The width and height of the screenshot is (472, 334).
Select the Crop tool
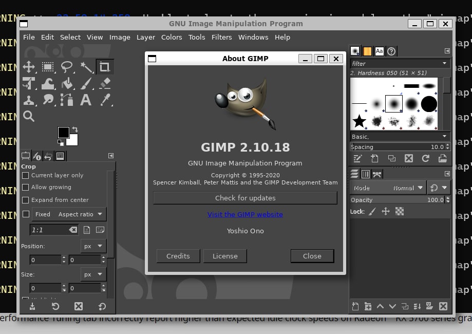[105, 67]
